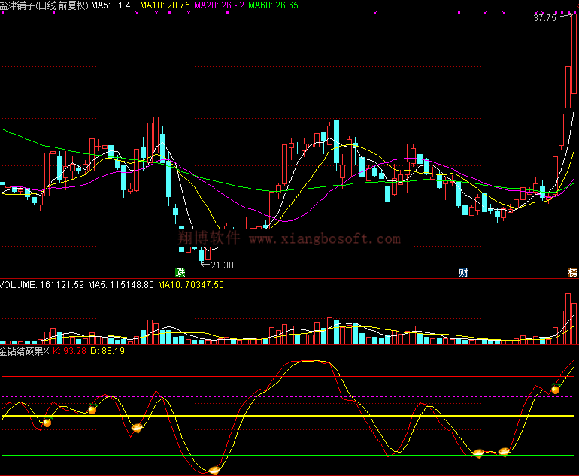Viewport: 579px width, 476px height.
Task: Select the MA60: 26.65 label
Action: pos(273,5)
